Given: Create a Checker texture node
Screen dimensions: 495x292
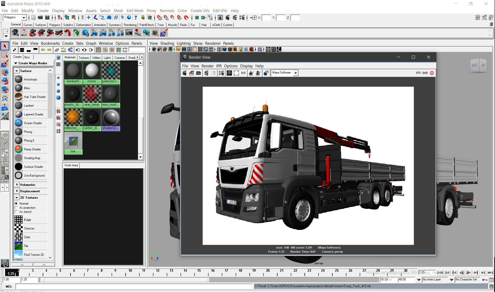Looking at the screenshot, I should (31, 229).
